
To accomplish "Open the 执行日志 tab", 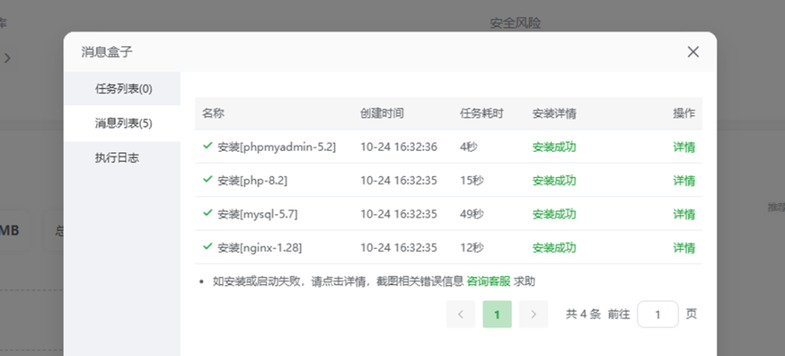I will (x=117, y=157).
